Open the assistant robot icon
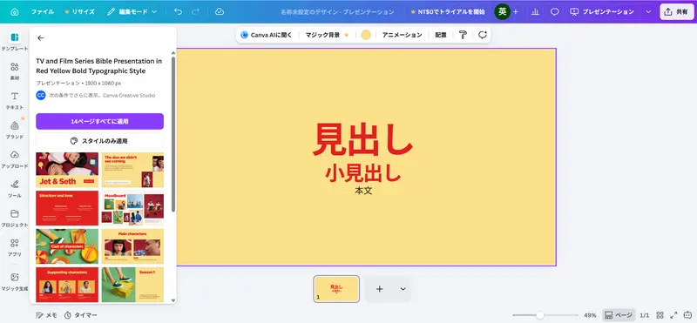The height and width of the screenshot is (323, 697). click(x=688, y=315)
